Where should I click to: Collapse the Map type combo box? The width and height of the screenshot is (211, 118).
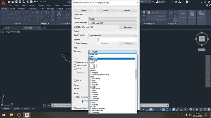[113, 52]
